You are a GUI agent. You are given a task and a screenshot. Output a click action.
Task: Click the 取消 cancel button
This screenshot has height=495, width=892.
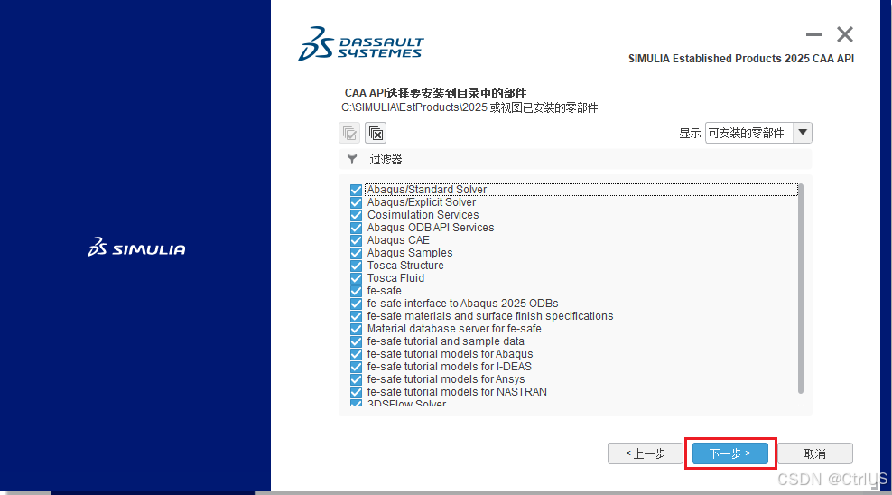coord(815,453)
